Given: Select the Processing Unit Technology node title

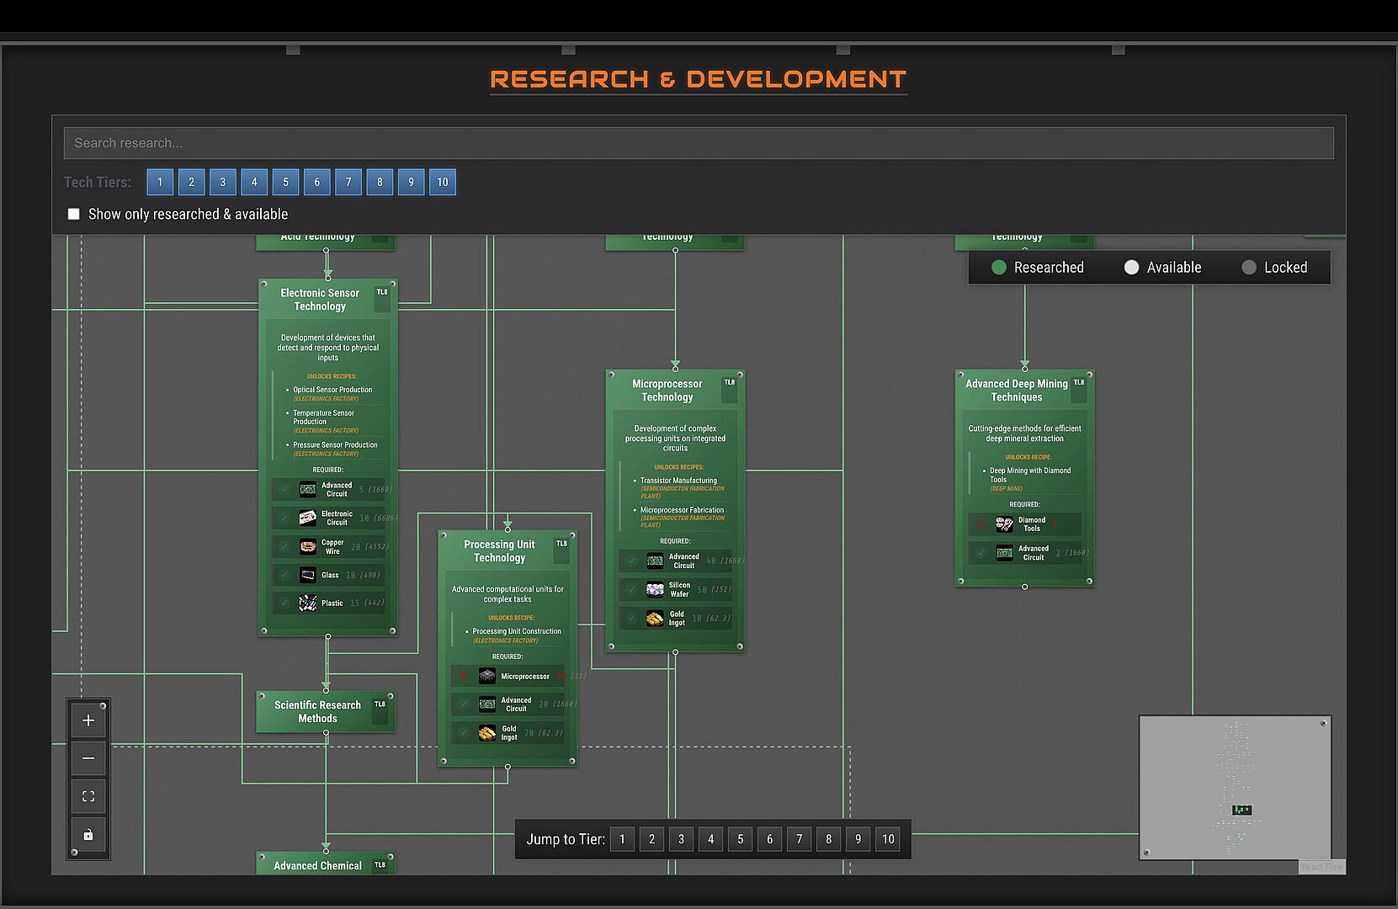Looking at the screenshot, I should click(x=499, y=551).
